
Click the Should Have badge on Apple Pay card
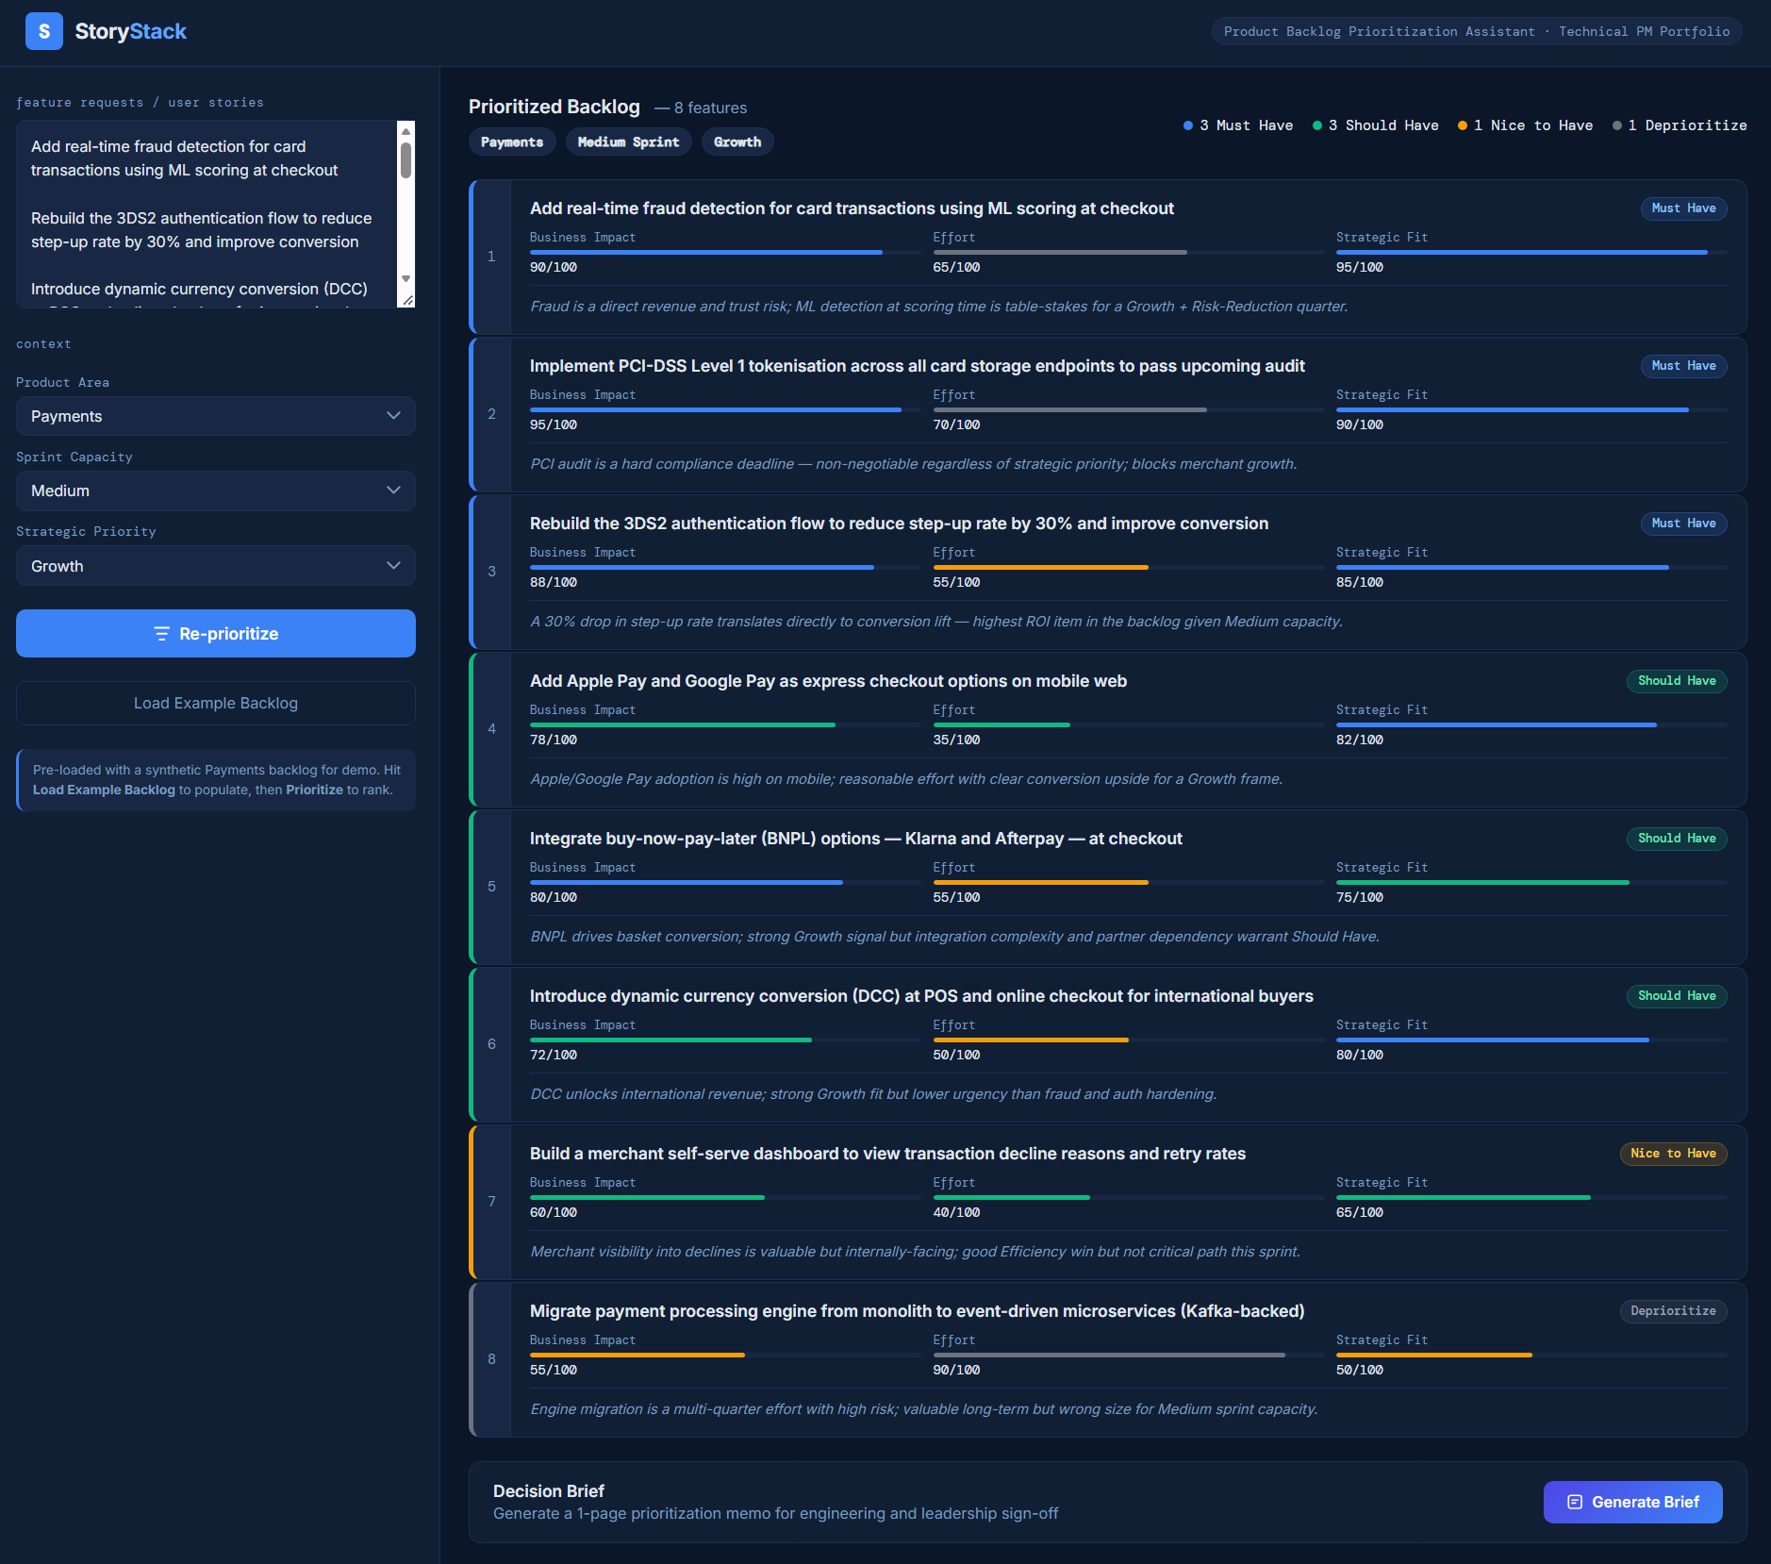click(x=1677, y=681)
